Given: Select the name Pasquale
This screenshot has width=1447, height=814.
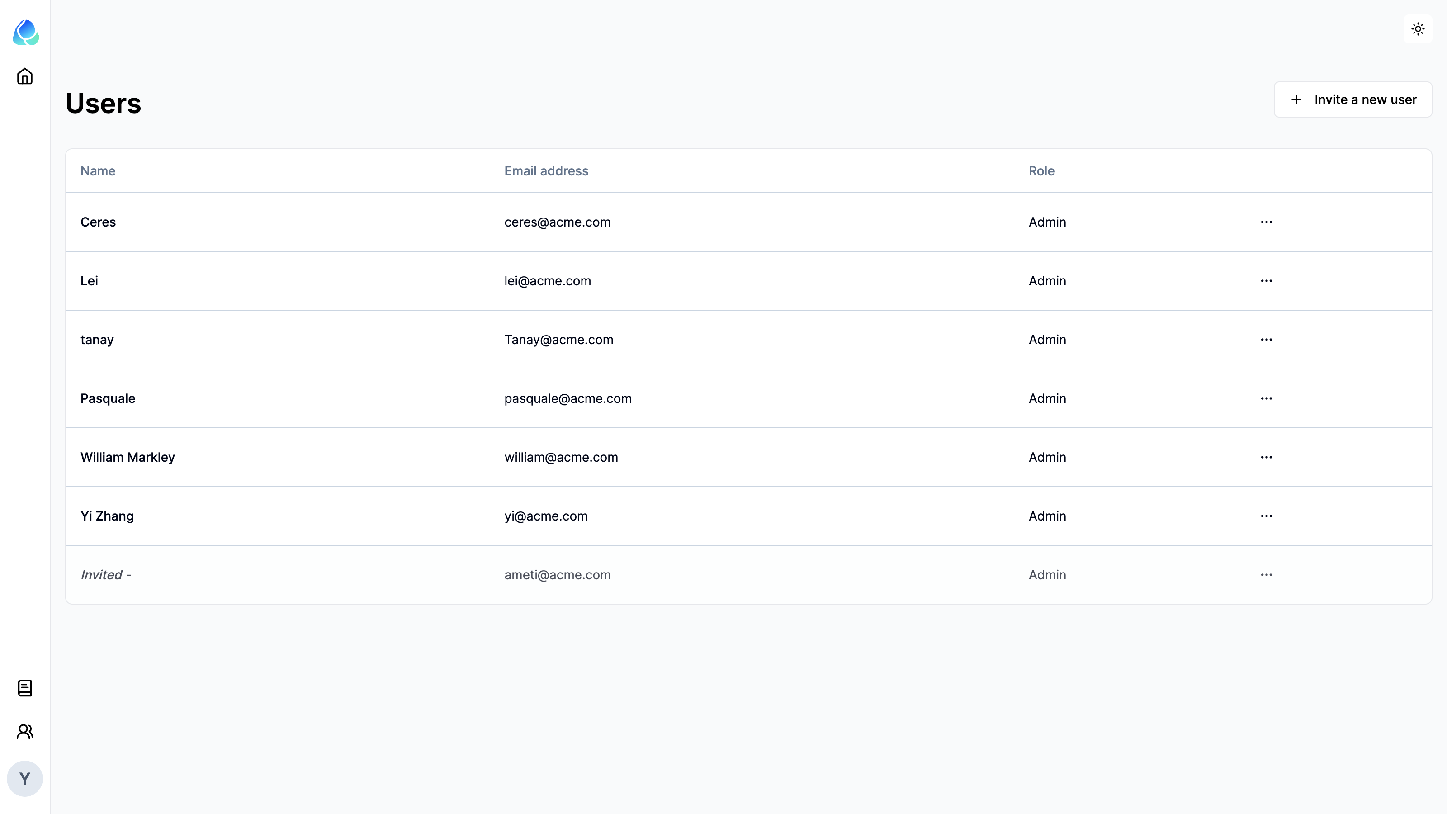Looking at the screenshot, I should (x=108, y=398).
